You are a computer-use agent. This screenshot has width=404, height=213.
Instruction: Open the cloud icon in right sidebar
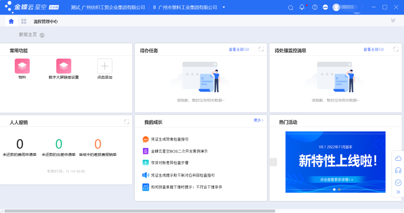coord(398,158)
